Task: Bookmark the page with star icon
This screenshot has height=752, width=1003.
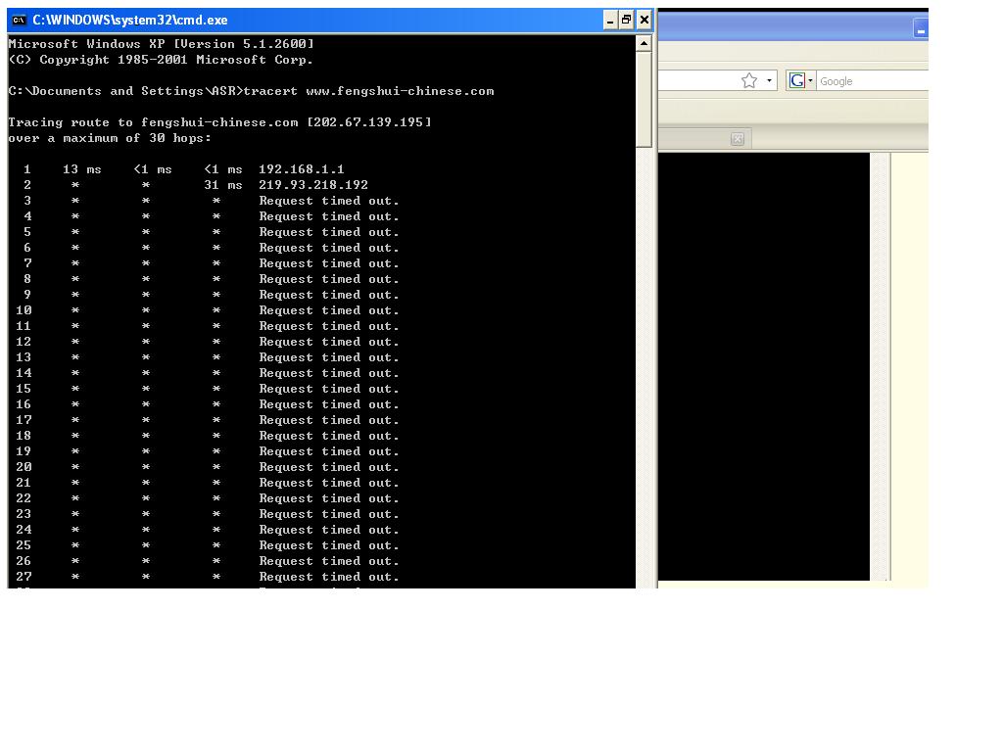Action: click(x=749, y=81)
